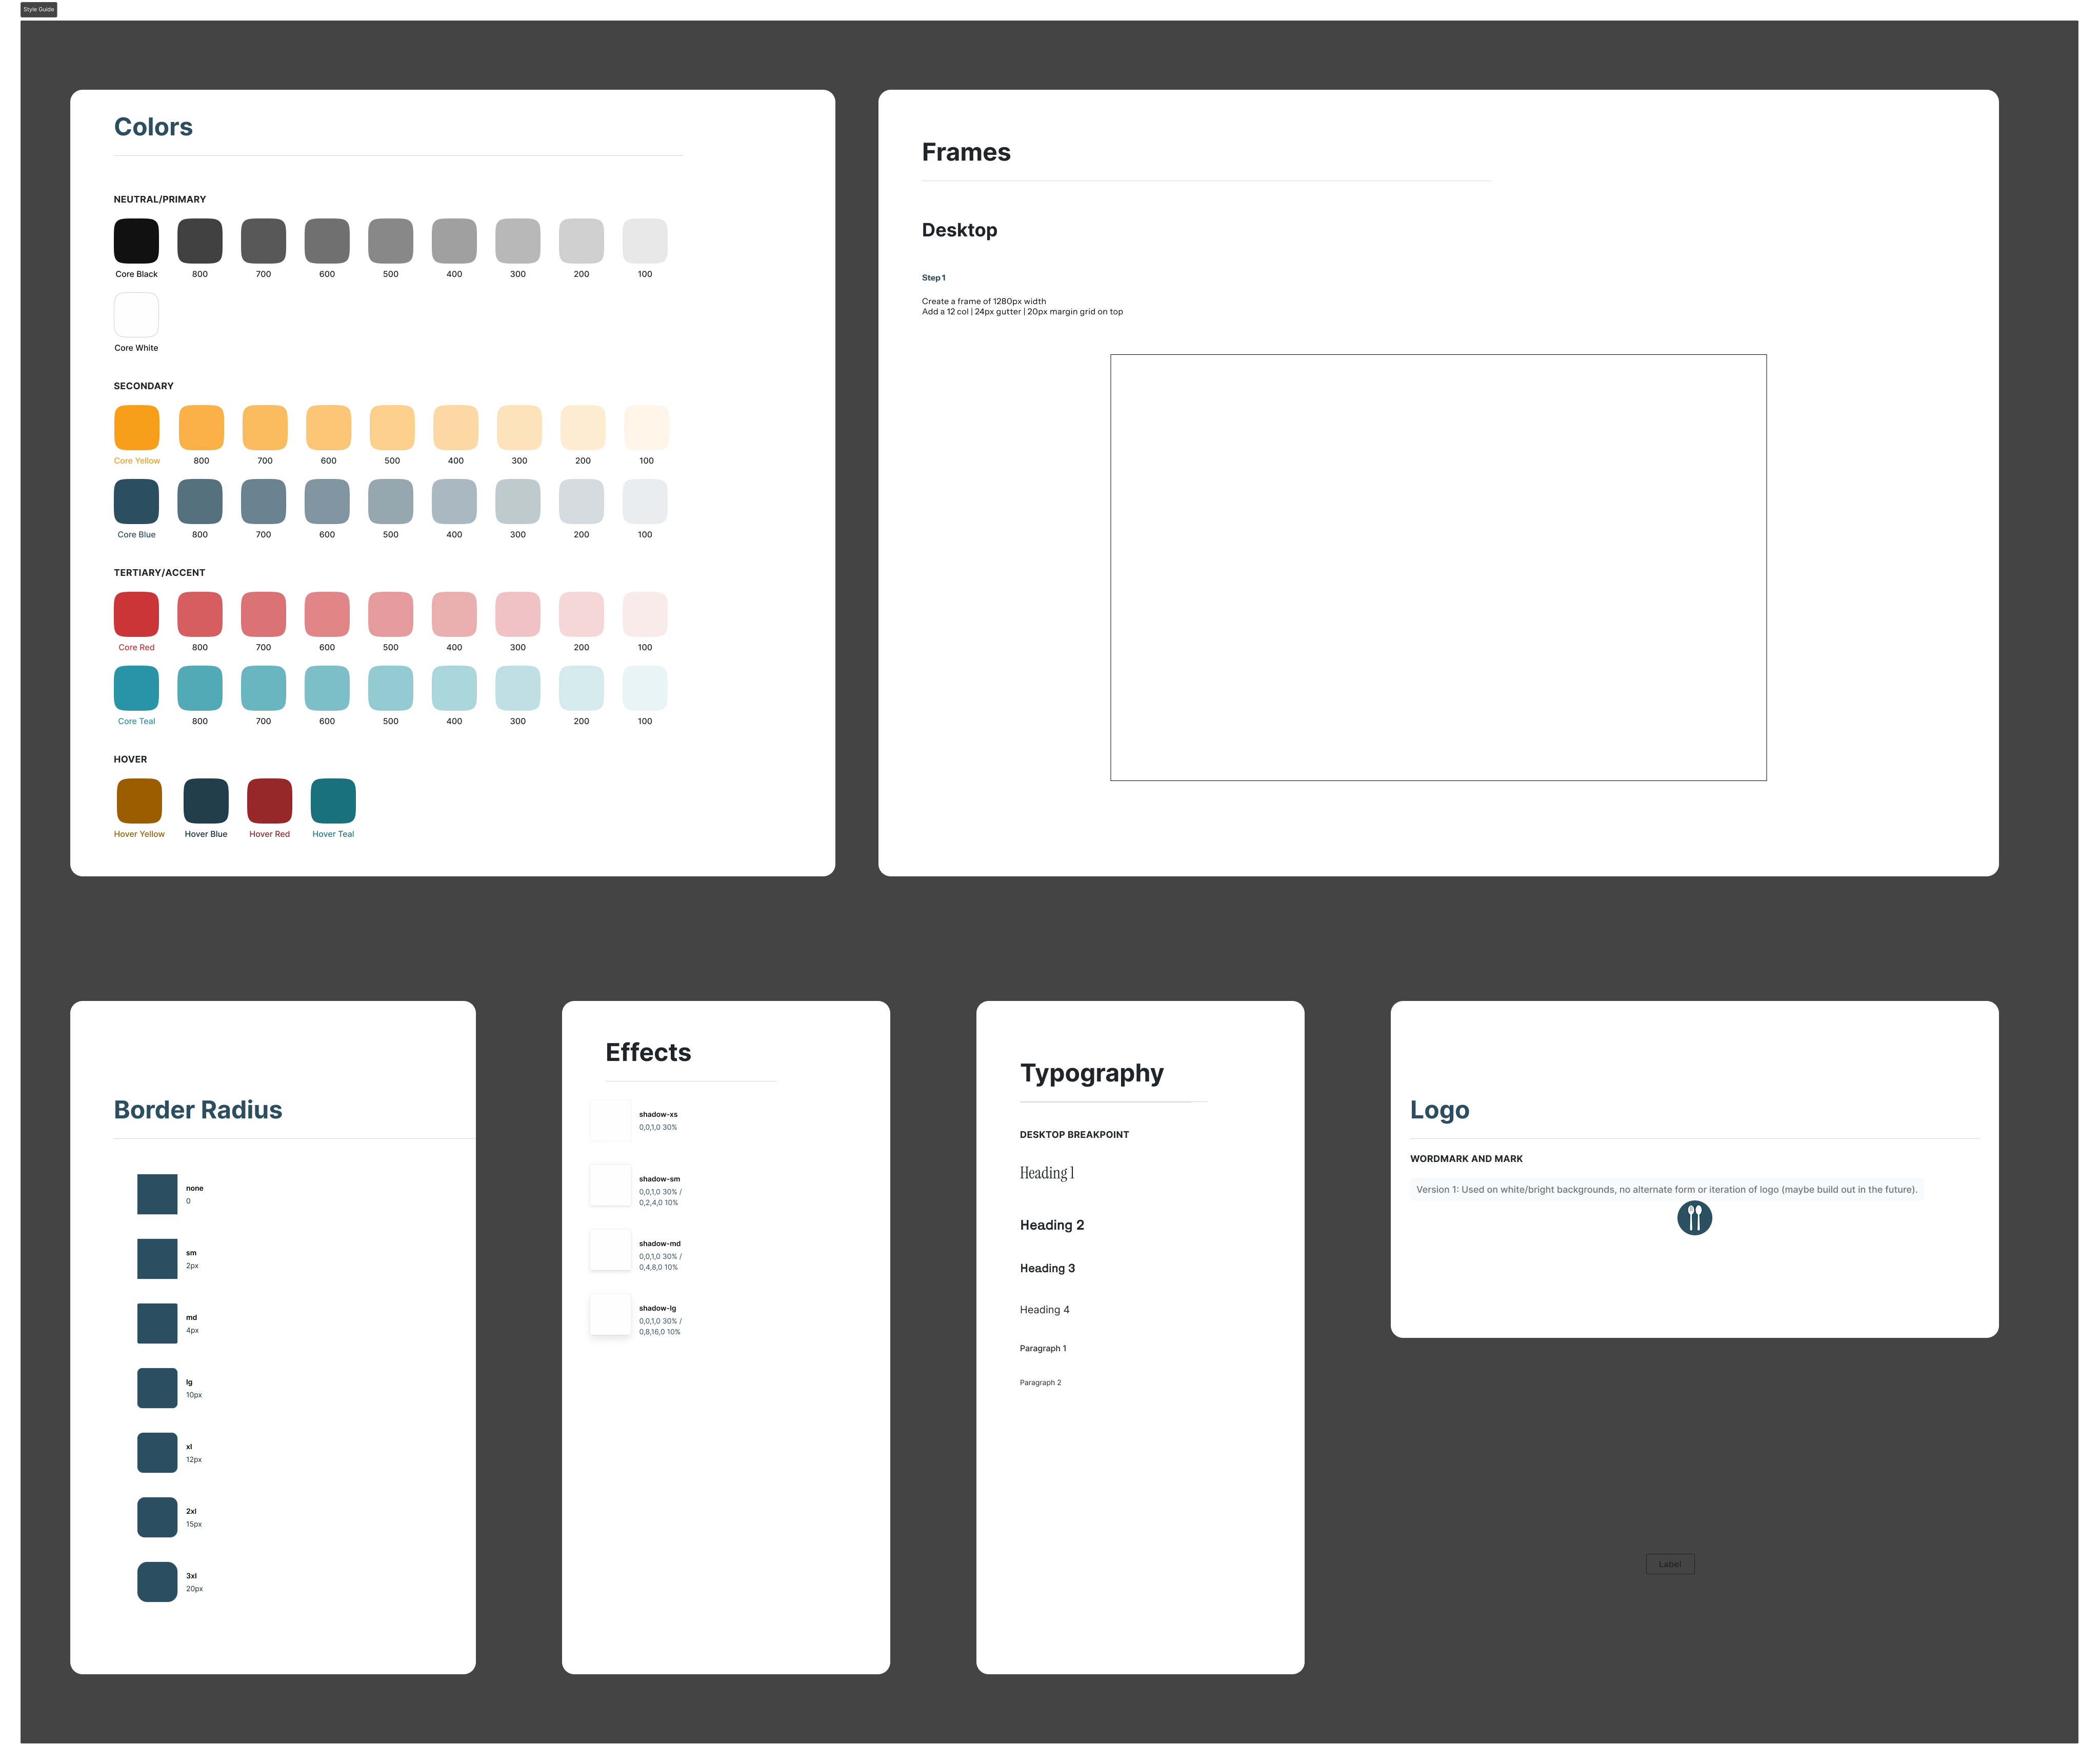Viewport: 2099px width, 1764px height.
Task: Click the Style Guide frame label
Action: [39, 9]
